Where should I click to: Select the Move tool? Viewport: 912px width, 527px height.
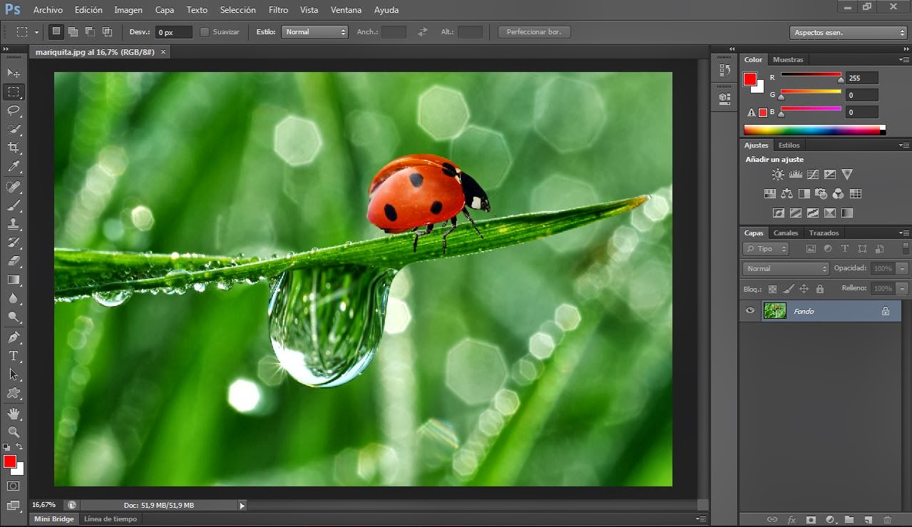tap(14, 73)
